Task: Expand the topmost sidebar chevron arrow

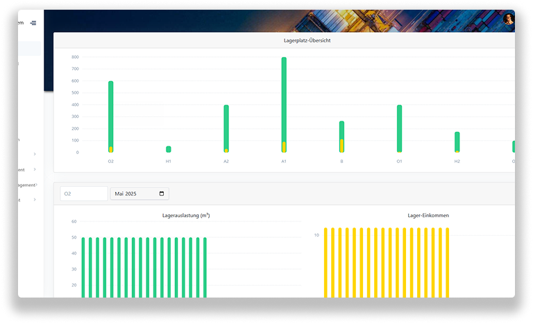Action: [x=35, y=154]
